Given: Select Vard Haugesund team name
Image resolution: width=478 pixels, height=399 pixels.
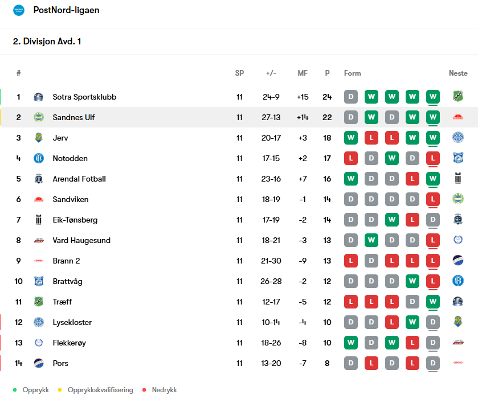Looking at the screenshot, I should coord(81,240).
